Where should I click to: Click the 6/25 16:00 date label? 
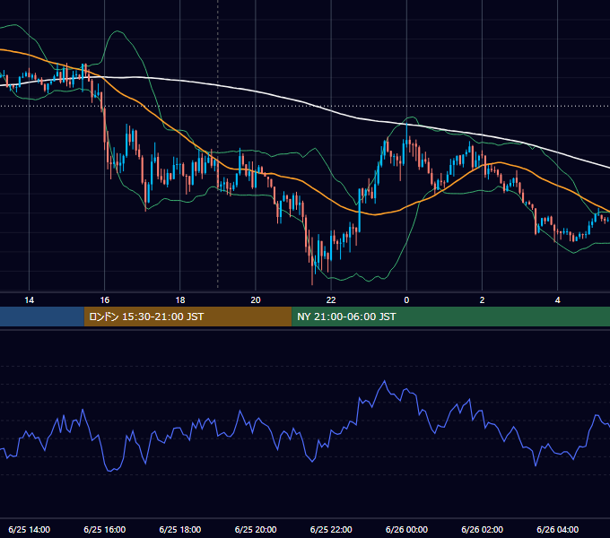(105, 529)
